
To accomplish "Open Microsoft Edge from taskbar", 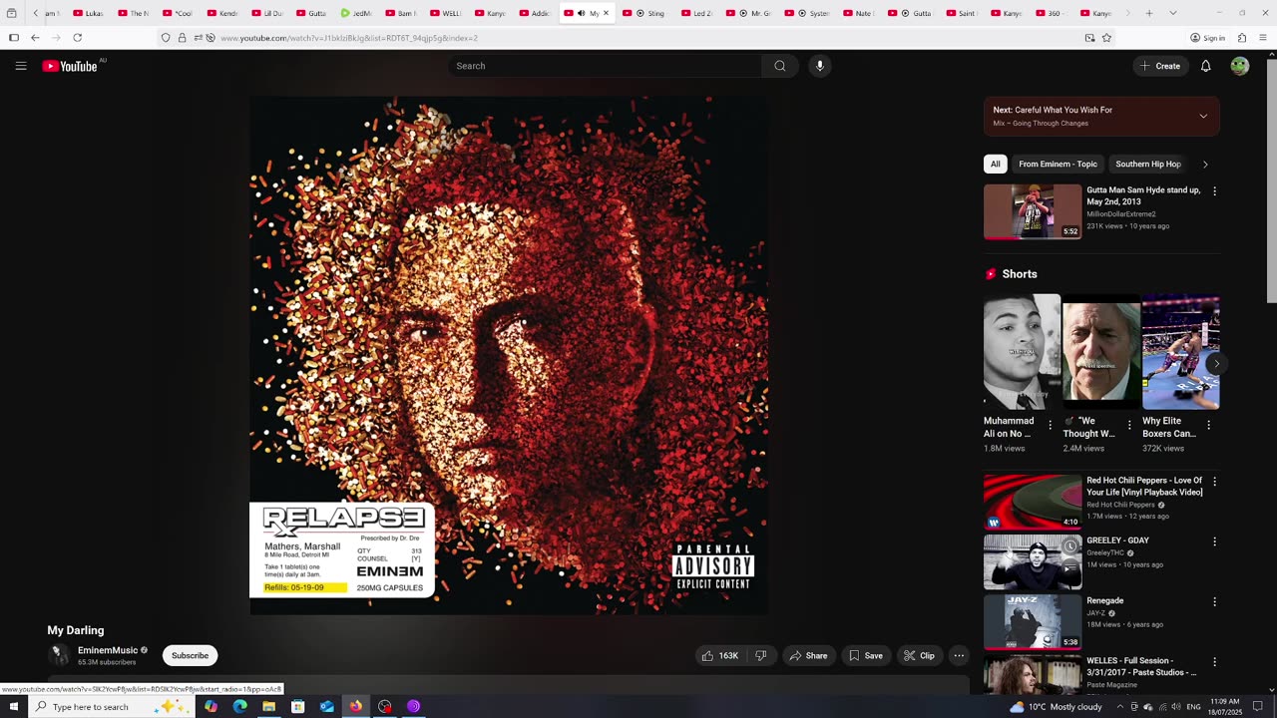I will (x=239, y=706).
